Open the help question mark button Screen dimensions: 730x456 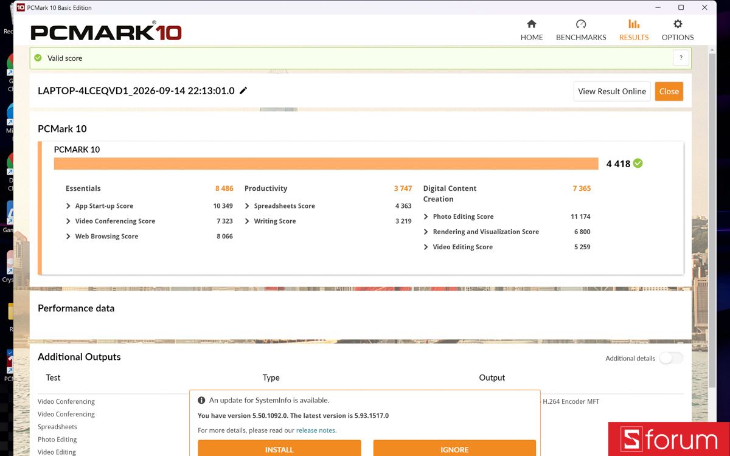coord(681,58)
